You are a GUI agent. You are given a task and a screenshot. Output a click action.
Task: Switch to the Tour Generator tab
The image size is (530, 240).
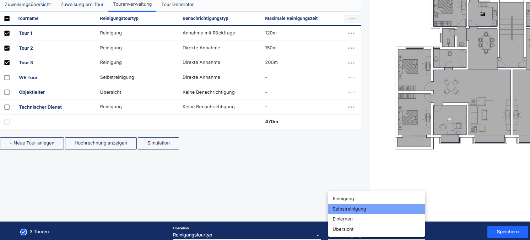[x=177, y=5]
